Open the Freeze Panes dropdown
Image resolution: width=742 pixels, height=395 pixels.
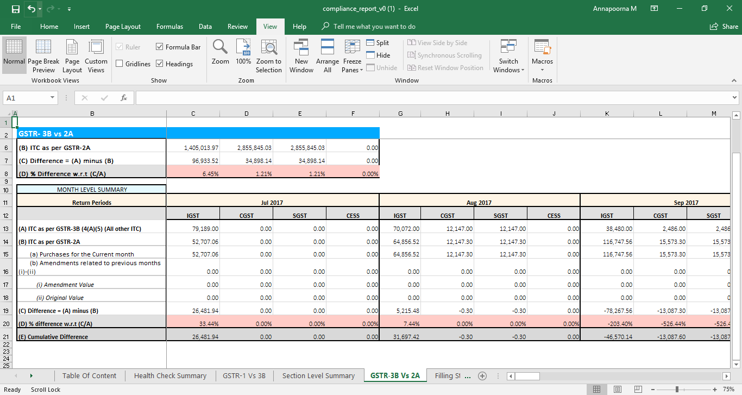352,54
